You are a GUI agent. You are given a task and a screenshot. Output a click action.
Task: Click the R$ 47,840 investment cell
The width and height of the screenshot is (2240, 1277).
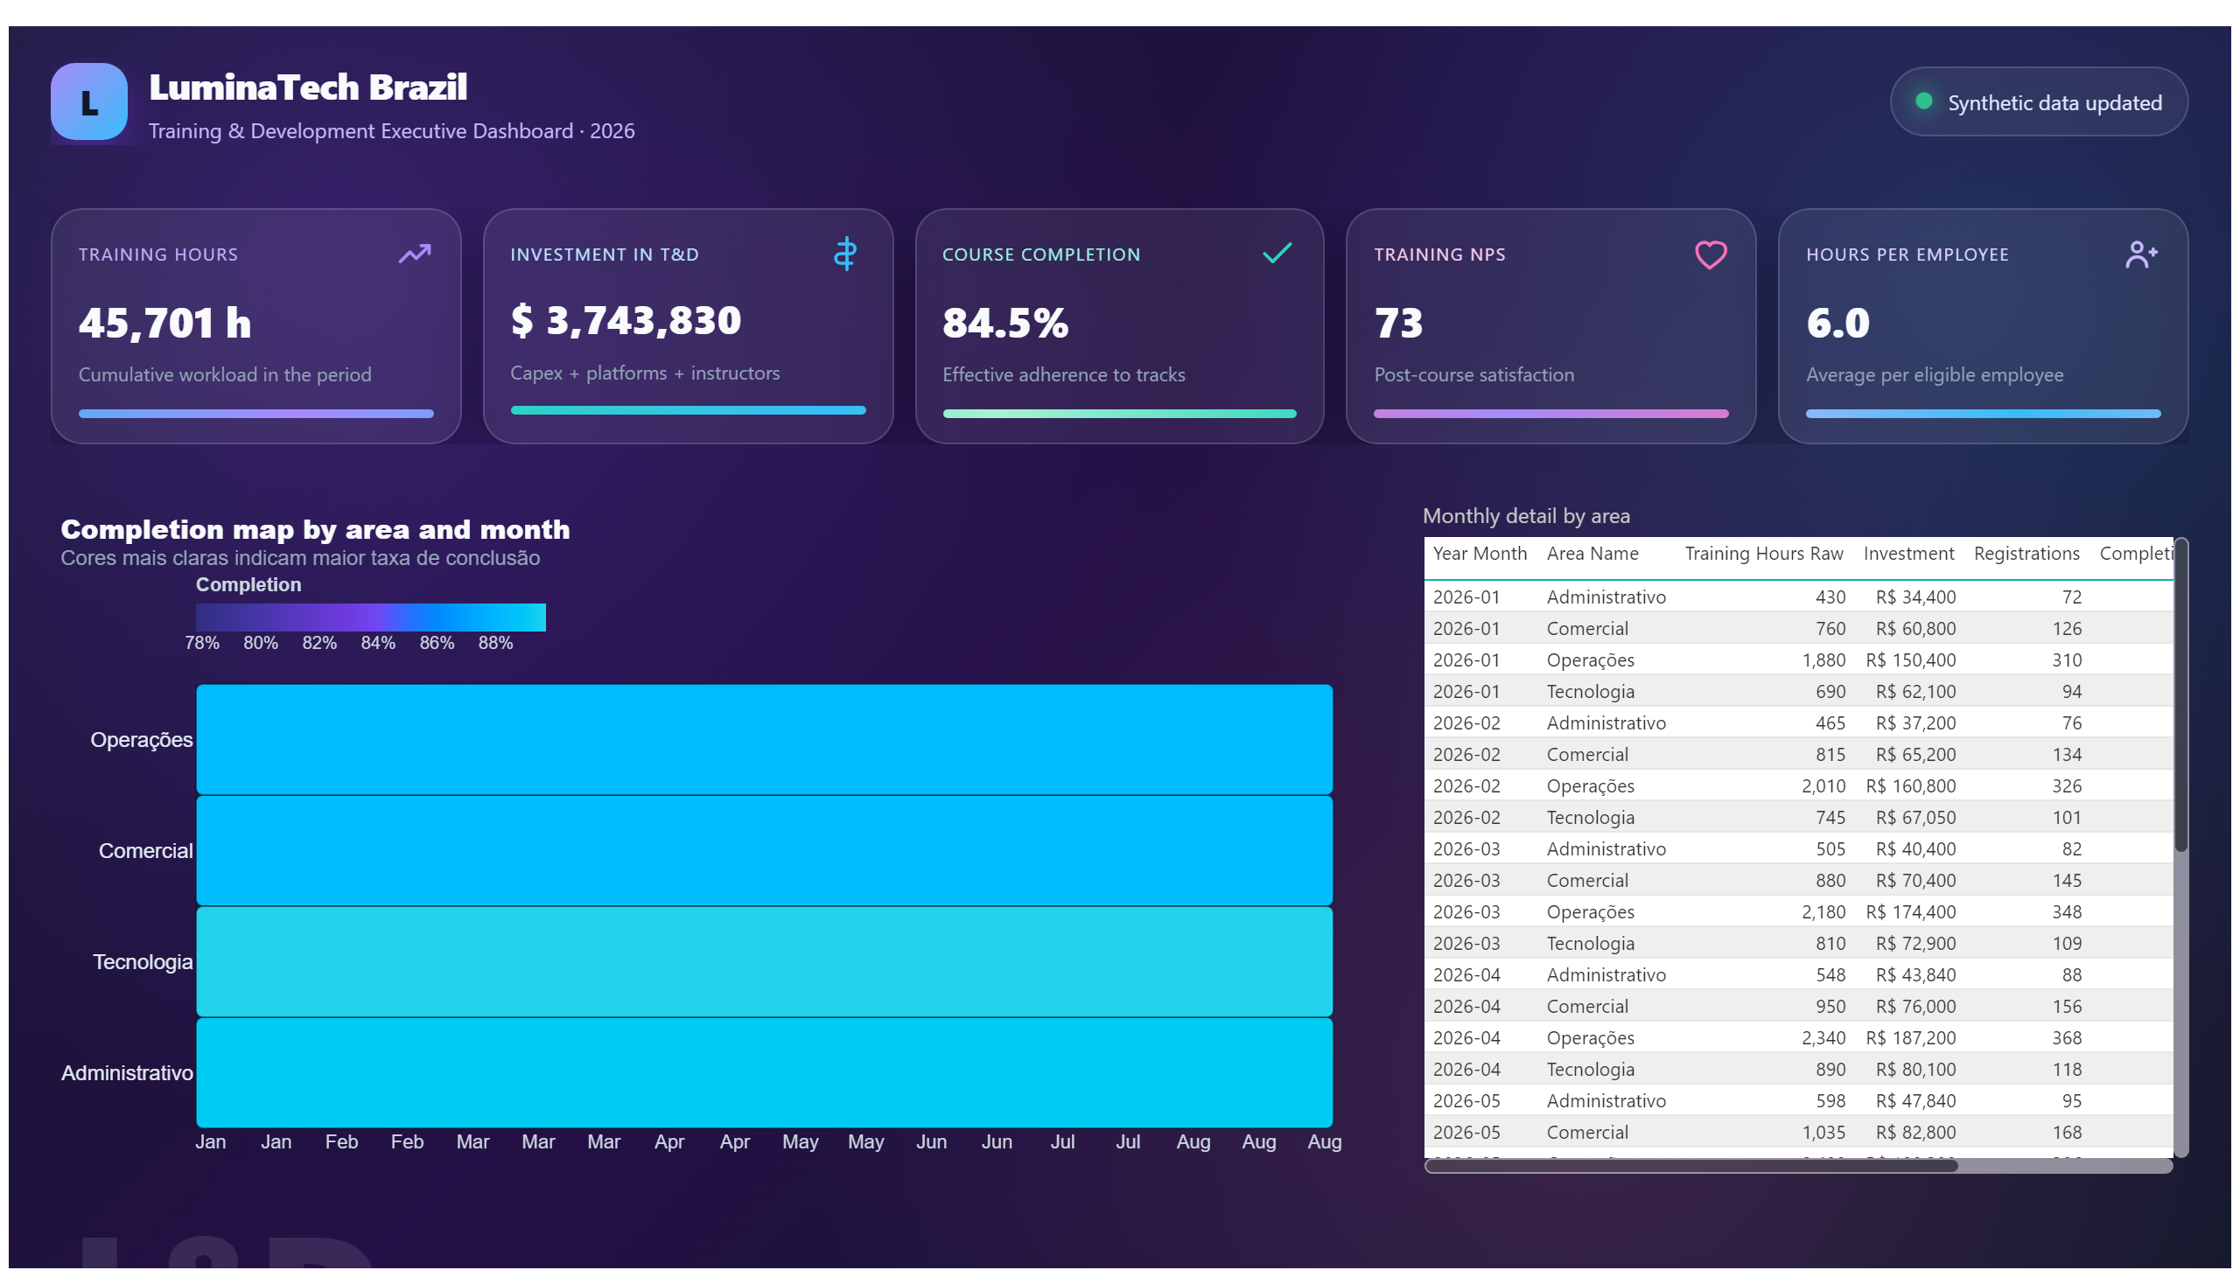(x=1914, y=1100)
